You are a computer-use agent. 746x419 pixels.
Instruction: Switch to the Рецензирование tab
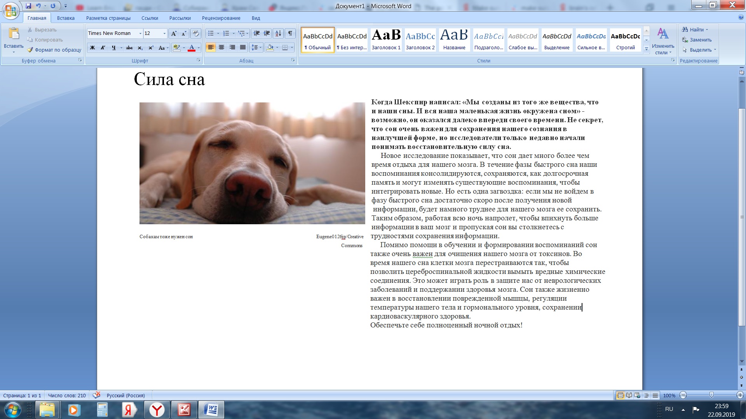221,18
